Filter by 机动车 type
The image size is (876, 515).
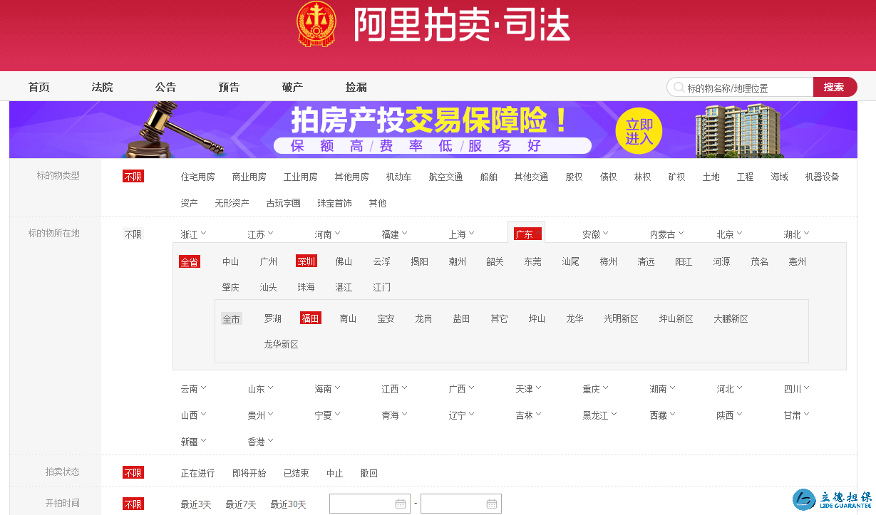(399, 177)
